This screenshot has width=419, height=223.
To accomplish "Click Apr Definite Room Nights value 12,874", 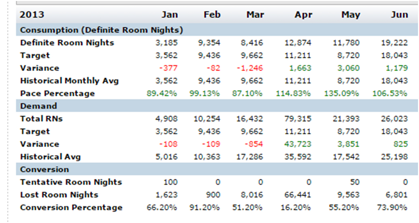I will (x=298, y=43).
